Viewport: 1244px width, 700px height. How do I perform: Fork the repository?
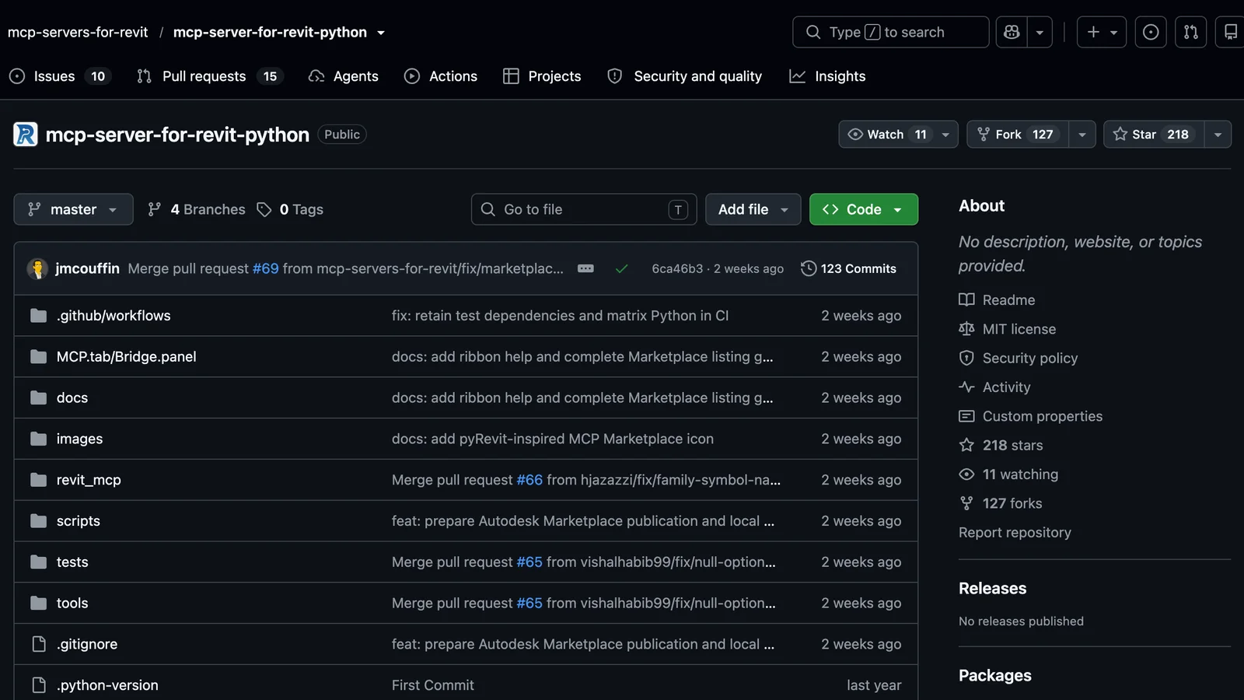[1018, 135]
